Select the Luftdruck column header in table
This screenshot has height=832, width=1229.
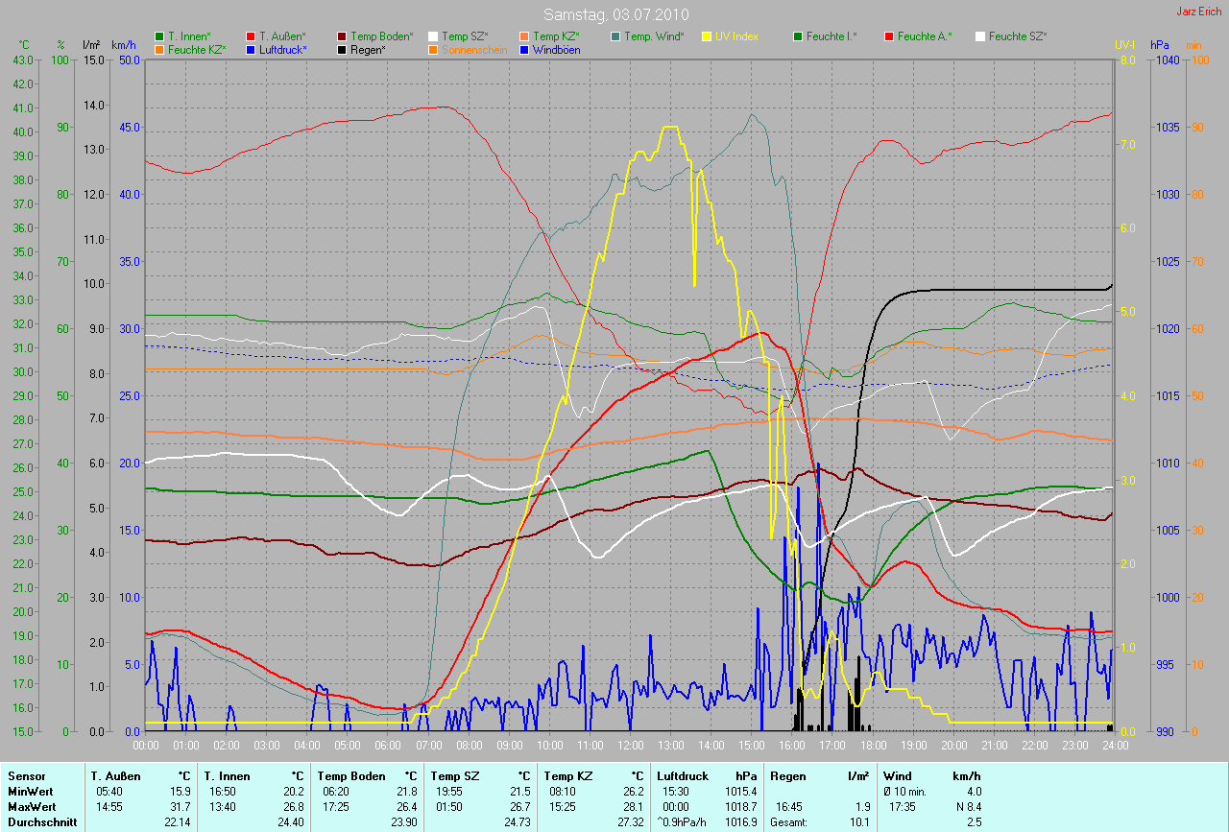pos(683,775)
